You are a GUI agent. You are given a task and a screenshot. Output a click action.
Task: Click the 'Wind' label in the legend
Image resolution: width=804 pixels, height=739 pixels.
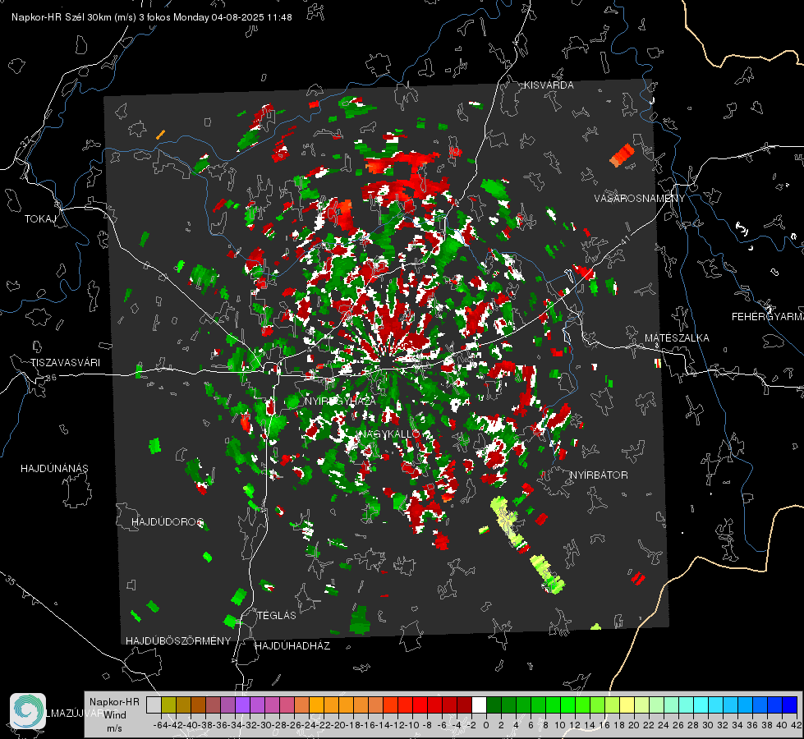point(114,714)
